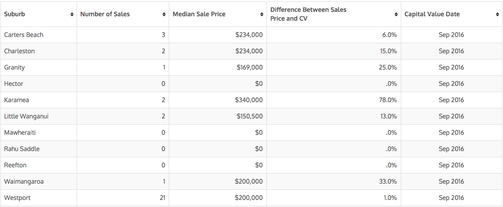Select Westport's 21 sales count cell
Viewport: 503px width, 207px height.
coord(163,198)
